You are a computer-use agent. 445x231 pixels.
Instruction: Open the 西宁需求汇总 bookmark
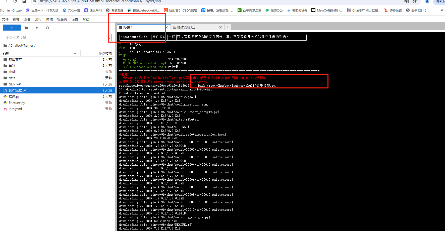coord(249,10)
